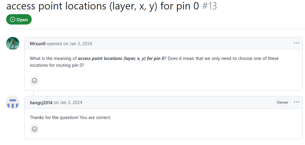Image resolution: width=305 pixels, height=145 pixels.
Task: Click the 'locations for routing pin 0?' line
Action: (57, 65)
